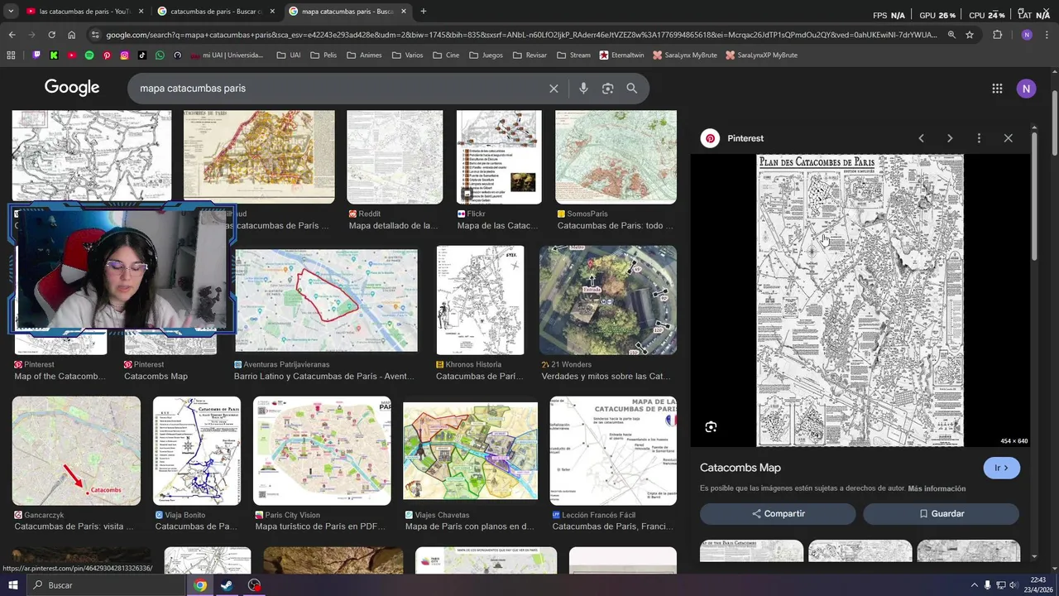Submit search with the magnifier icon

point(632,89)
